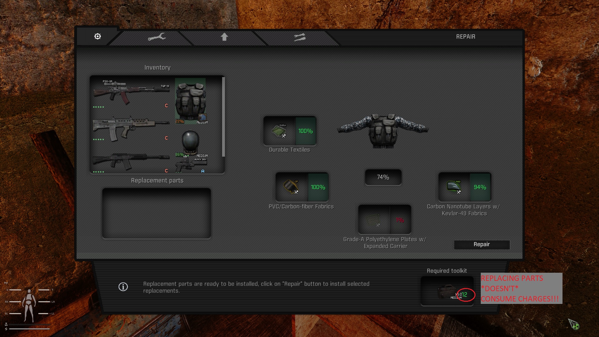Image resolution: width=599 pixels, height=337 pixels.
Task: Open the weapon parts swap tab
Action: (x=299, y=37)
